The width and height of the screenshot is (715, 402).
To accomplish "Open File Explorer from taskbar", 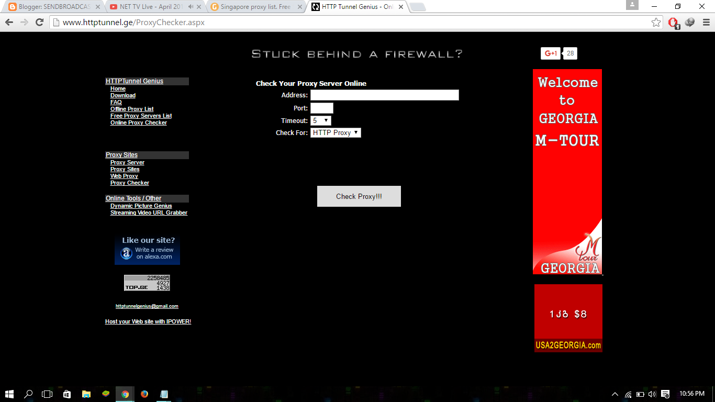I will point(86,394).
